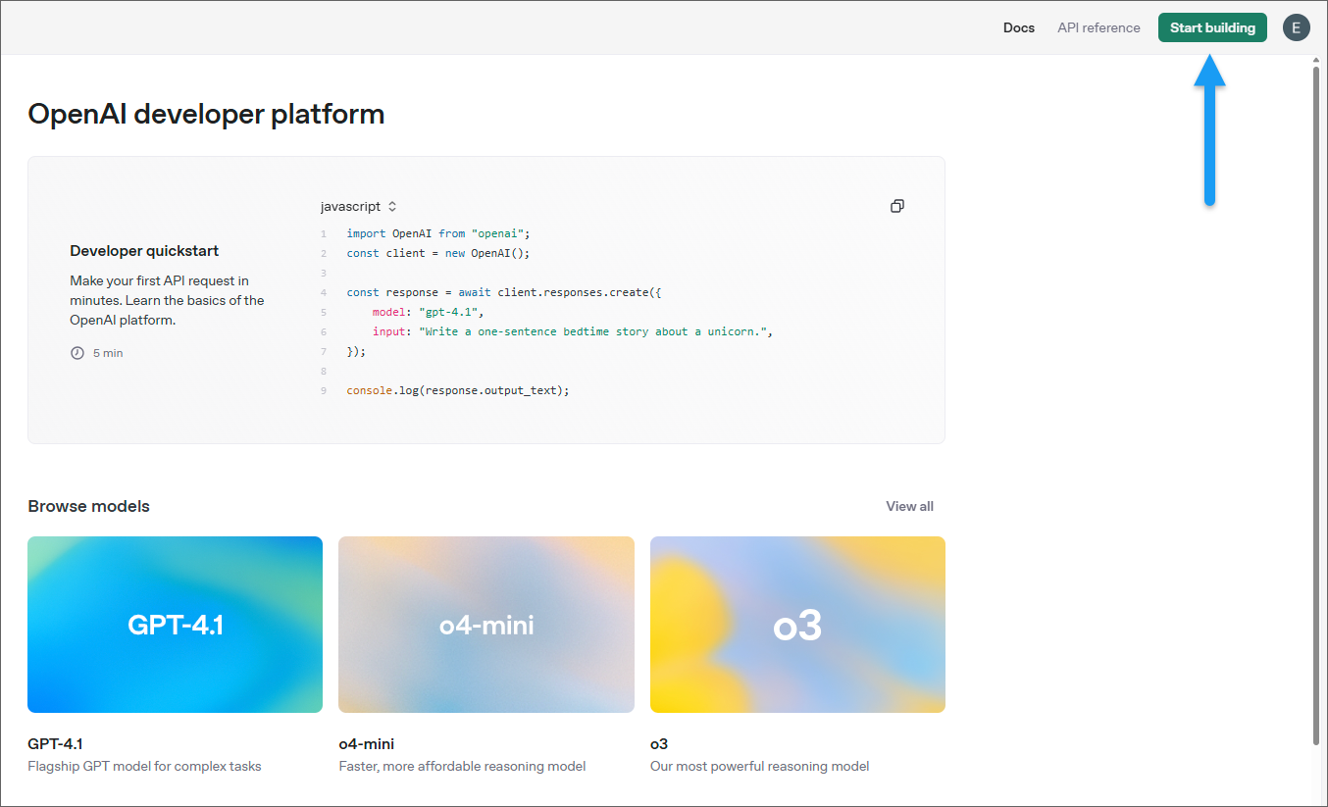Copy the quickstart code with the copy icon
Image resolution: width=1328 pixels, height=807 pixels.
pos(896,206)
